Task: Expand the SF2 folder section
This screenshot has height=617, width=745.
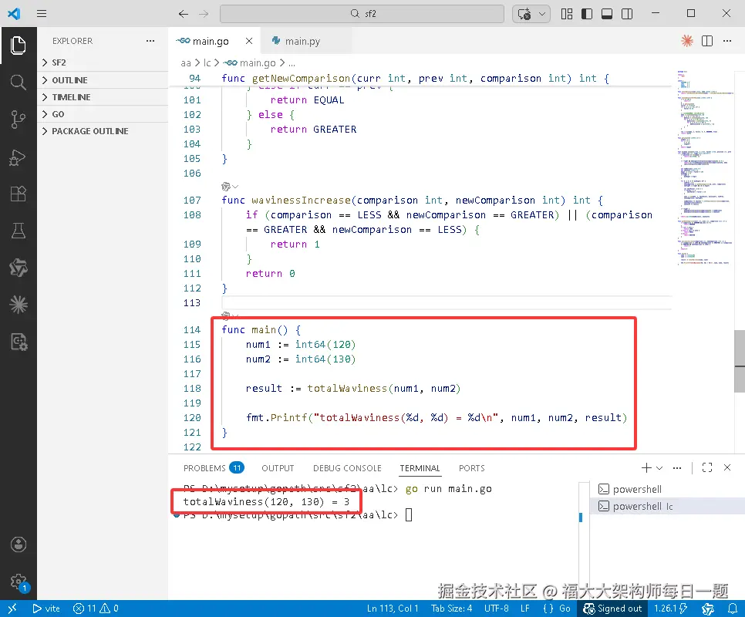Action: click(x=103, y=62)
